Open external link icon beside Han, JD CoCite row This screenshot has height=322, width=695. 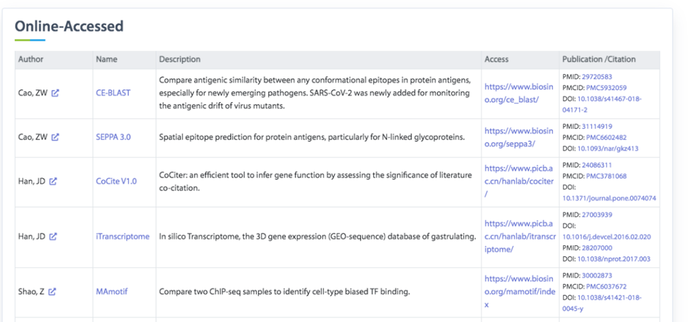53,181
